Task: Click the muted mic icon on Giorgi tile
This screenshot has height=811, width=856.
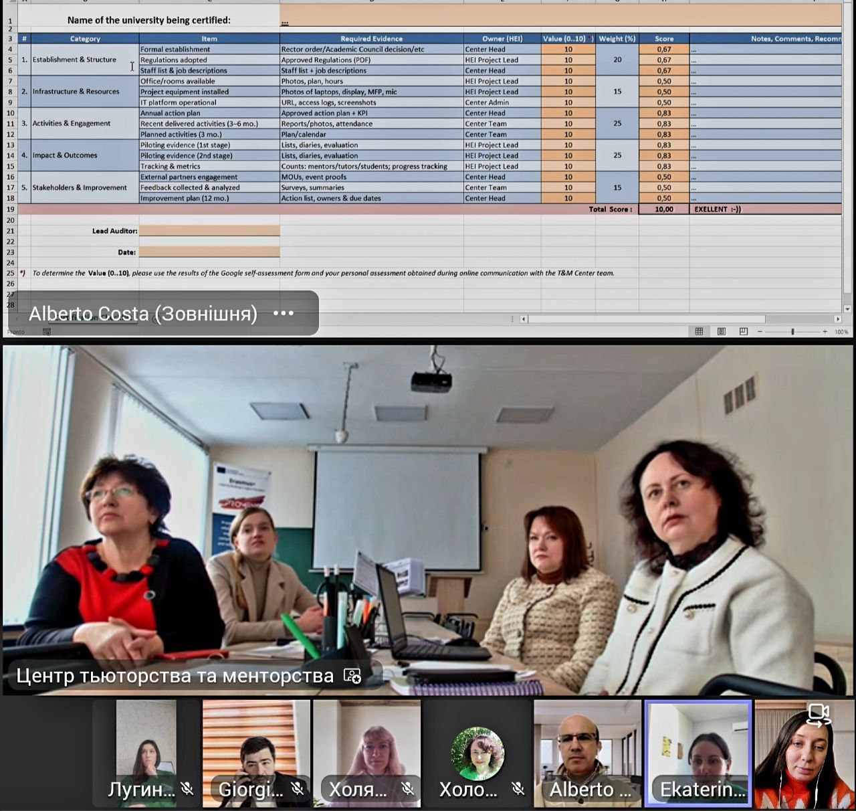Action: (298, 790)
